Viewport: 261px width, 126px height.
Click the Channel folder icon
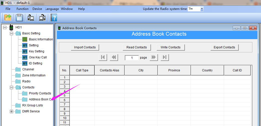(x=18, y=69)
